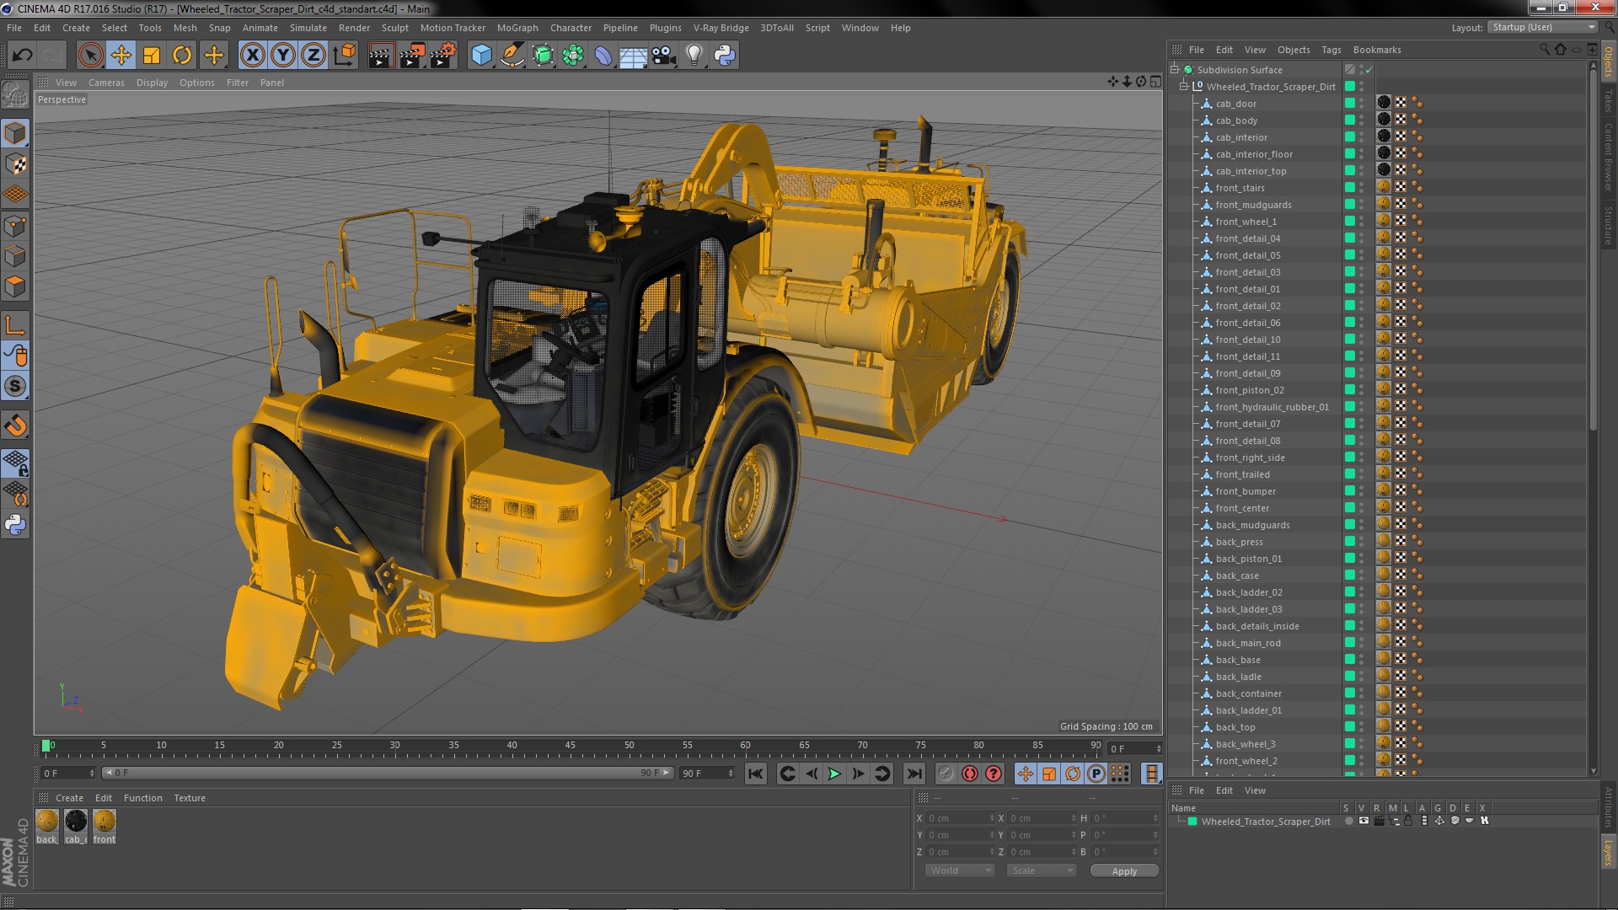Open the MoGraph menu
Viewport: 1618px width, 910px height.
pyautogui.click(x=517, y=28)
